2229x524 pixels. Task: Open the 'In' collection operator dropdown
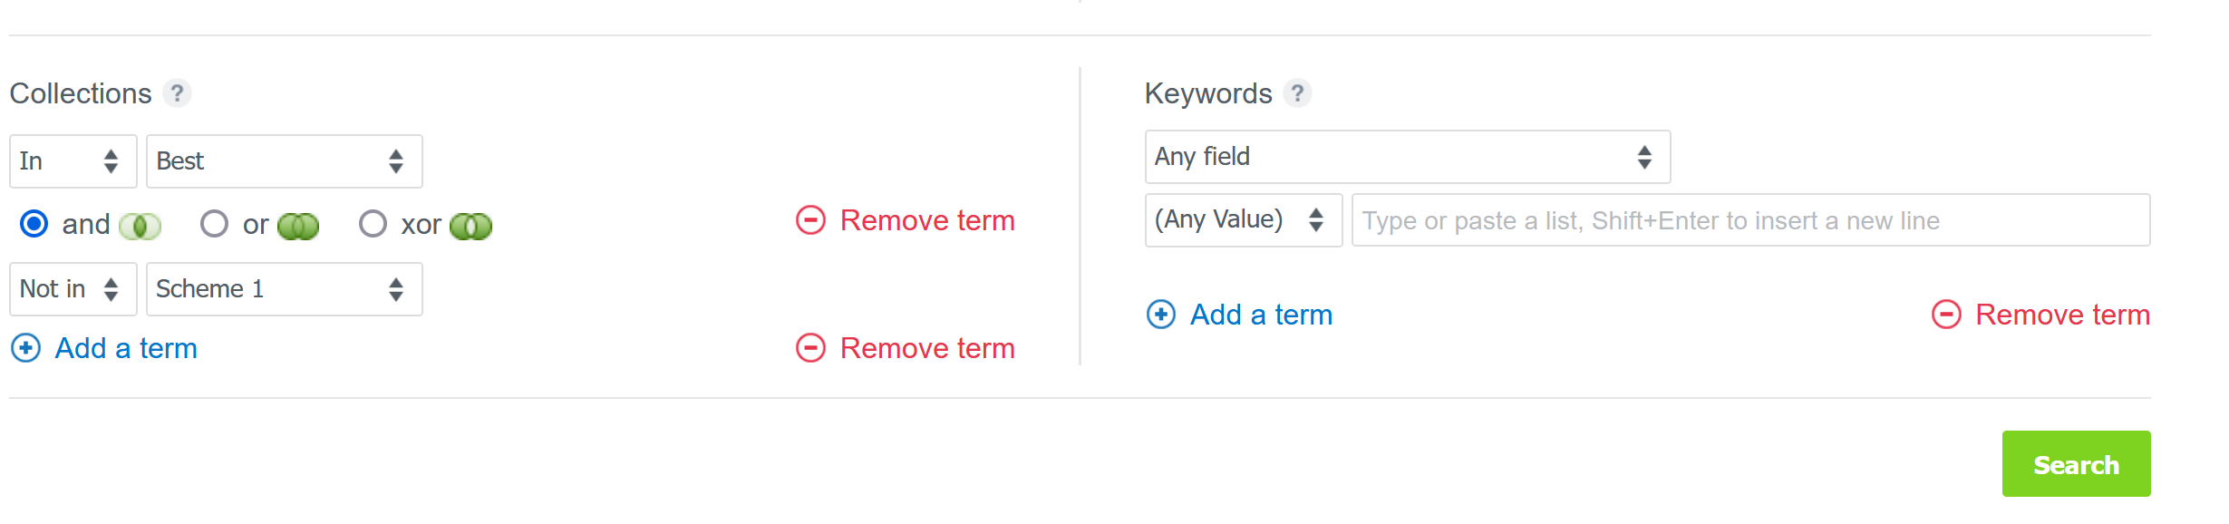click(73, 161)
